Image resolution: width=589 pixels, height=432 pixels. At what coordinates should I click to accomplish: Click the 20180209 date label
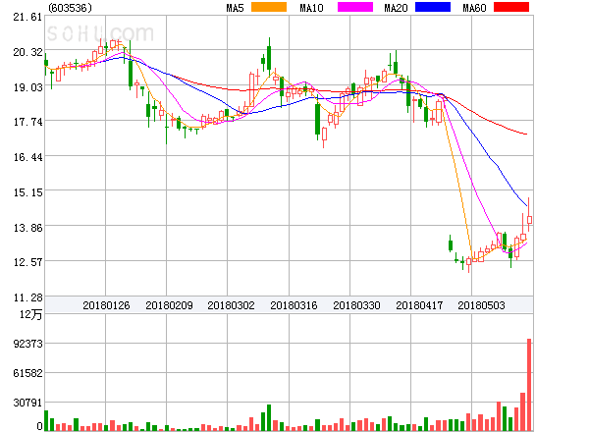[x=169, y=305]
